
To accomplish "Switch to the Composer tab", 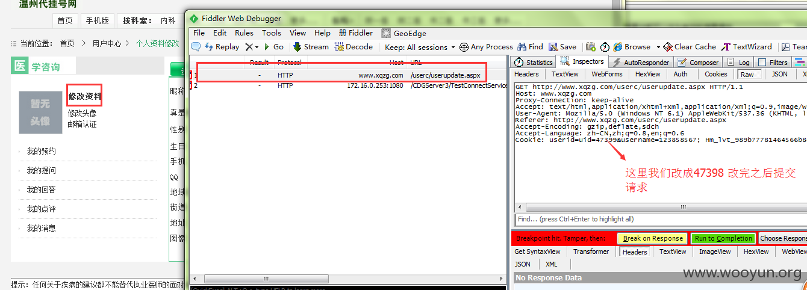I will pyautogui.click(x=697, y=62).
